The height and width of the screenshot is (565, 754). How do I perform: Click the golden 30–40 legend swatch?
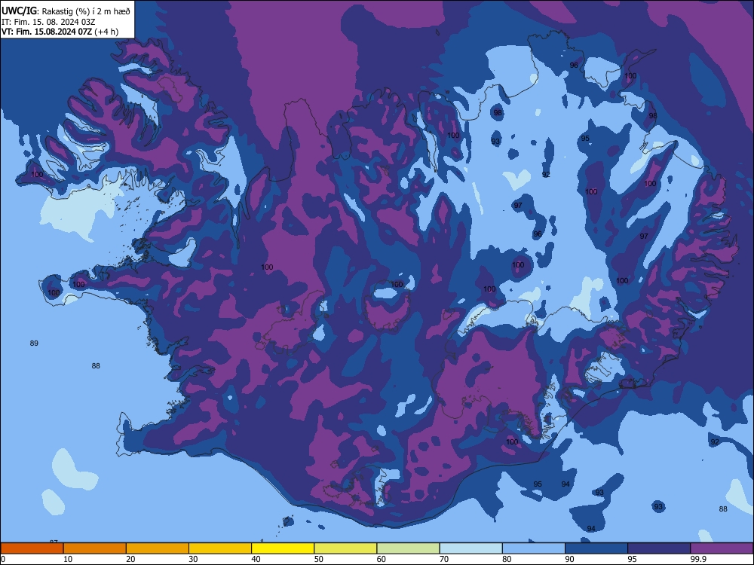tap(219, 548)
